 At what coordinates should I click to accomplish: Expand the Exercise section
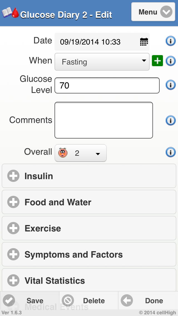click(x=89, y=228)
